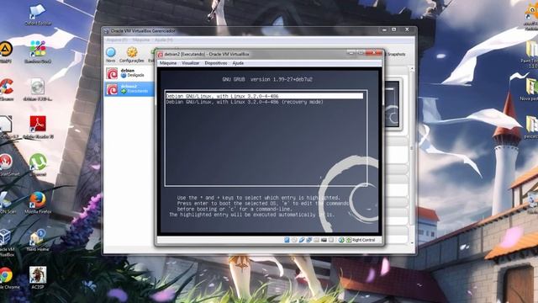
Task: Open AIMP desktop shortcut
Action: pyautogui.click(x=6, y=51)
